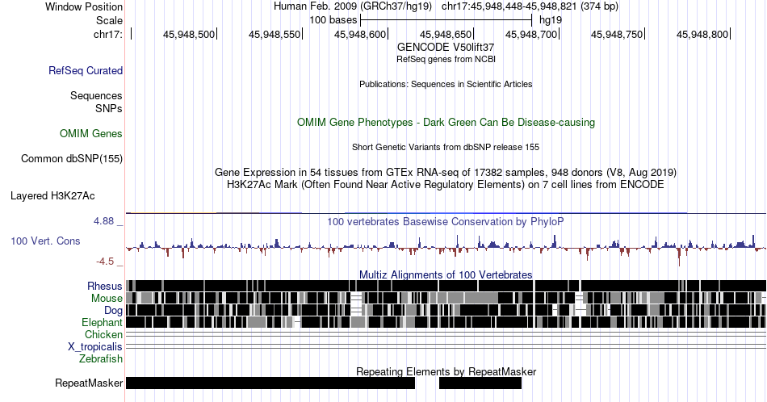The image size is (767, 402).
Task: Click the Scale label
Action: (109, 20)
